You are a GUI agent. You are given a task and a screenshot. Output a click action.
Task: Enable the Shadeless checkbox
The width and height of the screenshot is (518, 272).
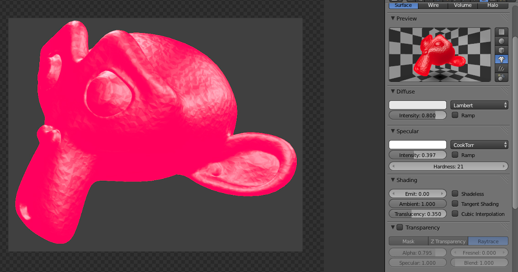click(455, 194)
